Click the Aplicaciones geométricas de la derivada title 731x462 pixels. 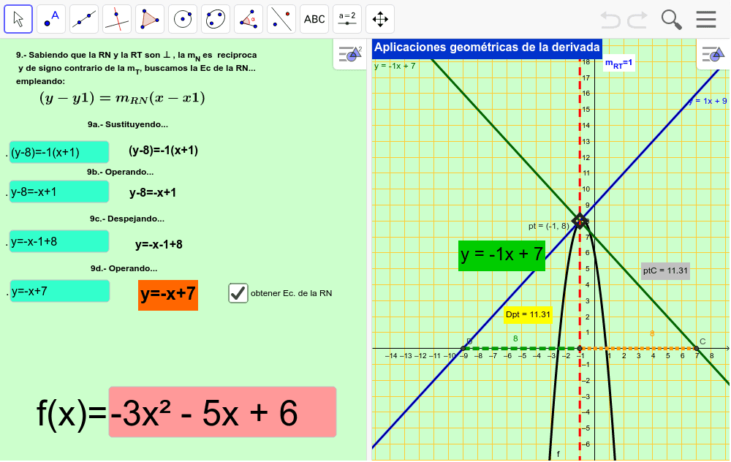pyautogui.click(x=487, y=48)
